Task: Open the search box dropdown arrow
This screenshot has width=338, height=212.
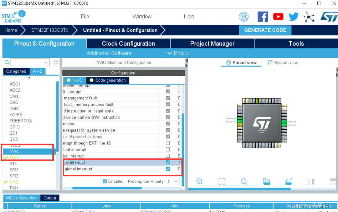Action: tap(46, 62)
